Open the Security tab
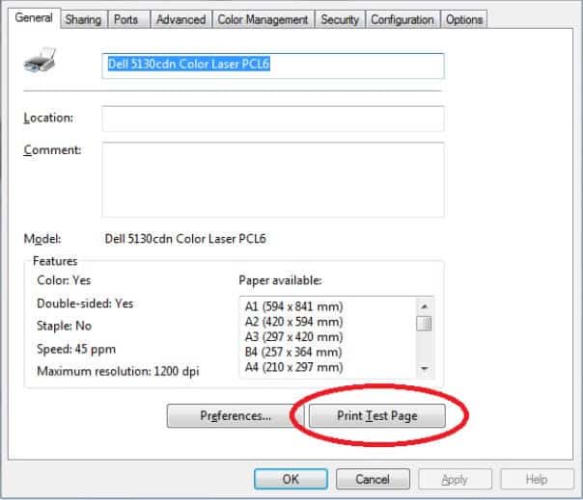 point(340,19)
